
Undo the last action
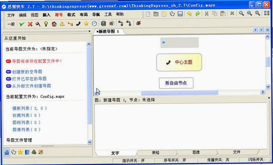point(189,14)
